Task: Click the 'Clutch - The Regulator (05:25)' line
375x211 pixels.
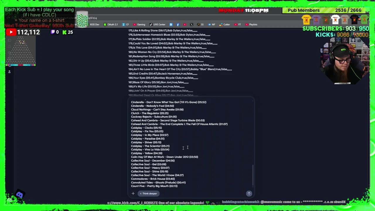Action: pos(150,113)
